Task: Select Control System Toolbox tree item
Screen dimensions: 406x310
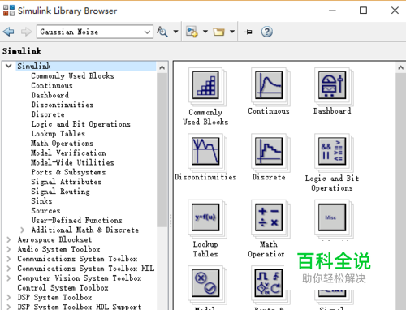Action: [x=63, y=288]
